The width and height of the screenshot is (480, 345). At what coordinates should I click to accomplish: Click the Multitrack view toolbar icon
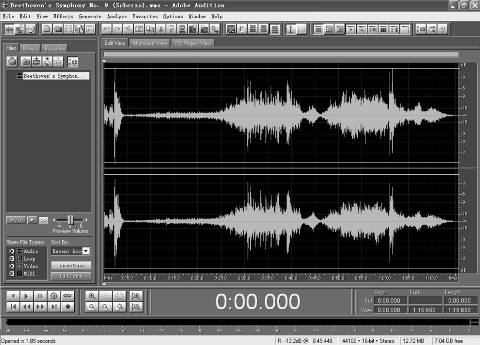click(x=20, y=29)
